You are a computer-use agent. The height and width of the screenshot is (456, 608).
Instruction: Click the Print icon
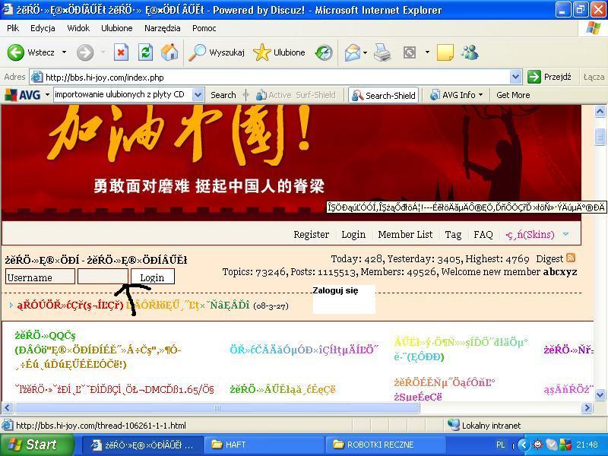382,52
